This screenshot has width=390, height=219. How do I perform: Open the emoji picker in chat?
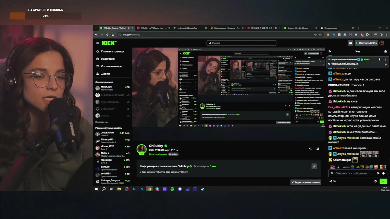384,173
